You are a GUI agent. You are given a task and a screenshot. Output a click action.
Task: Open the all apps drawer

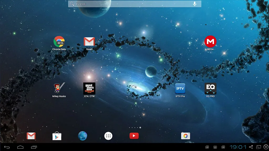pos(108,136)
